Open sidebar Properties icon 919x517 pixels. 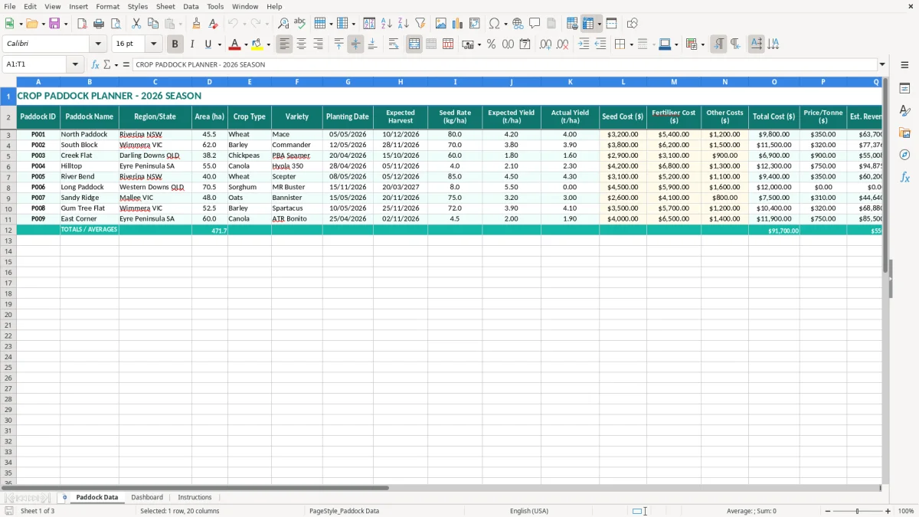pos(904,89)
